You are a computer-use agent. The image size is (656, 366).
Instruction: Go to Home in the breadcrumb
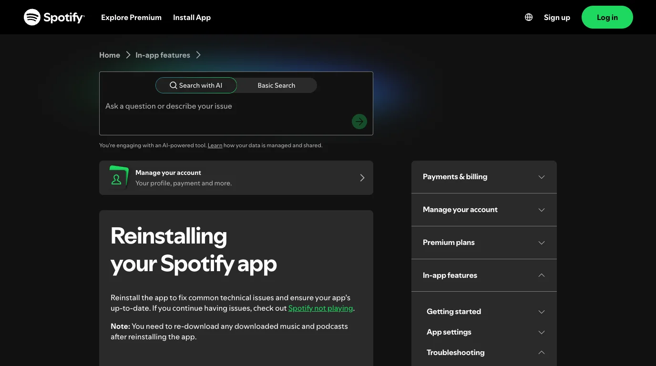[x=110, y=55]
